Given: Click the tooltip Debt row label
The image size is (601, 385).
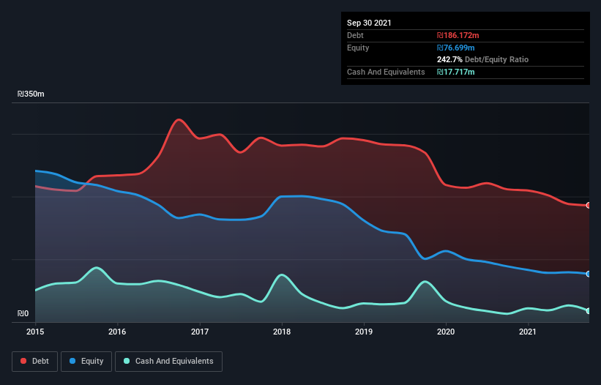Looking at the screenshot, I should click(x=355, y=35).
